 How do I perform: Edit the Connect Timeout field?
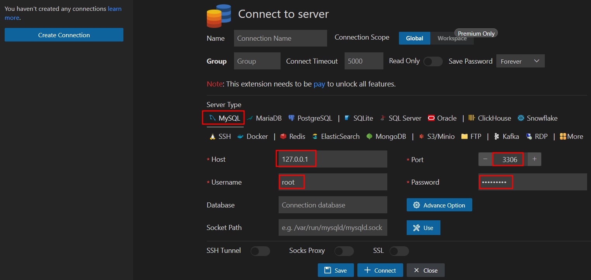tap(364, 61)
